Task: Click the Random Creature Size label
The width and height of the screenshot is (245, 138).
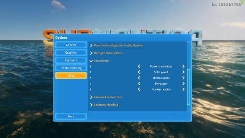Action: pos(108,97)
